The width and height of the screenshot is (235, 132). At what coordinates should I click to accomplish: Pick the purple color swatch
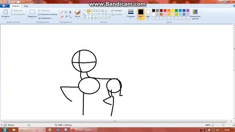pos(188,11)
